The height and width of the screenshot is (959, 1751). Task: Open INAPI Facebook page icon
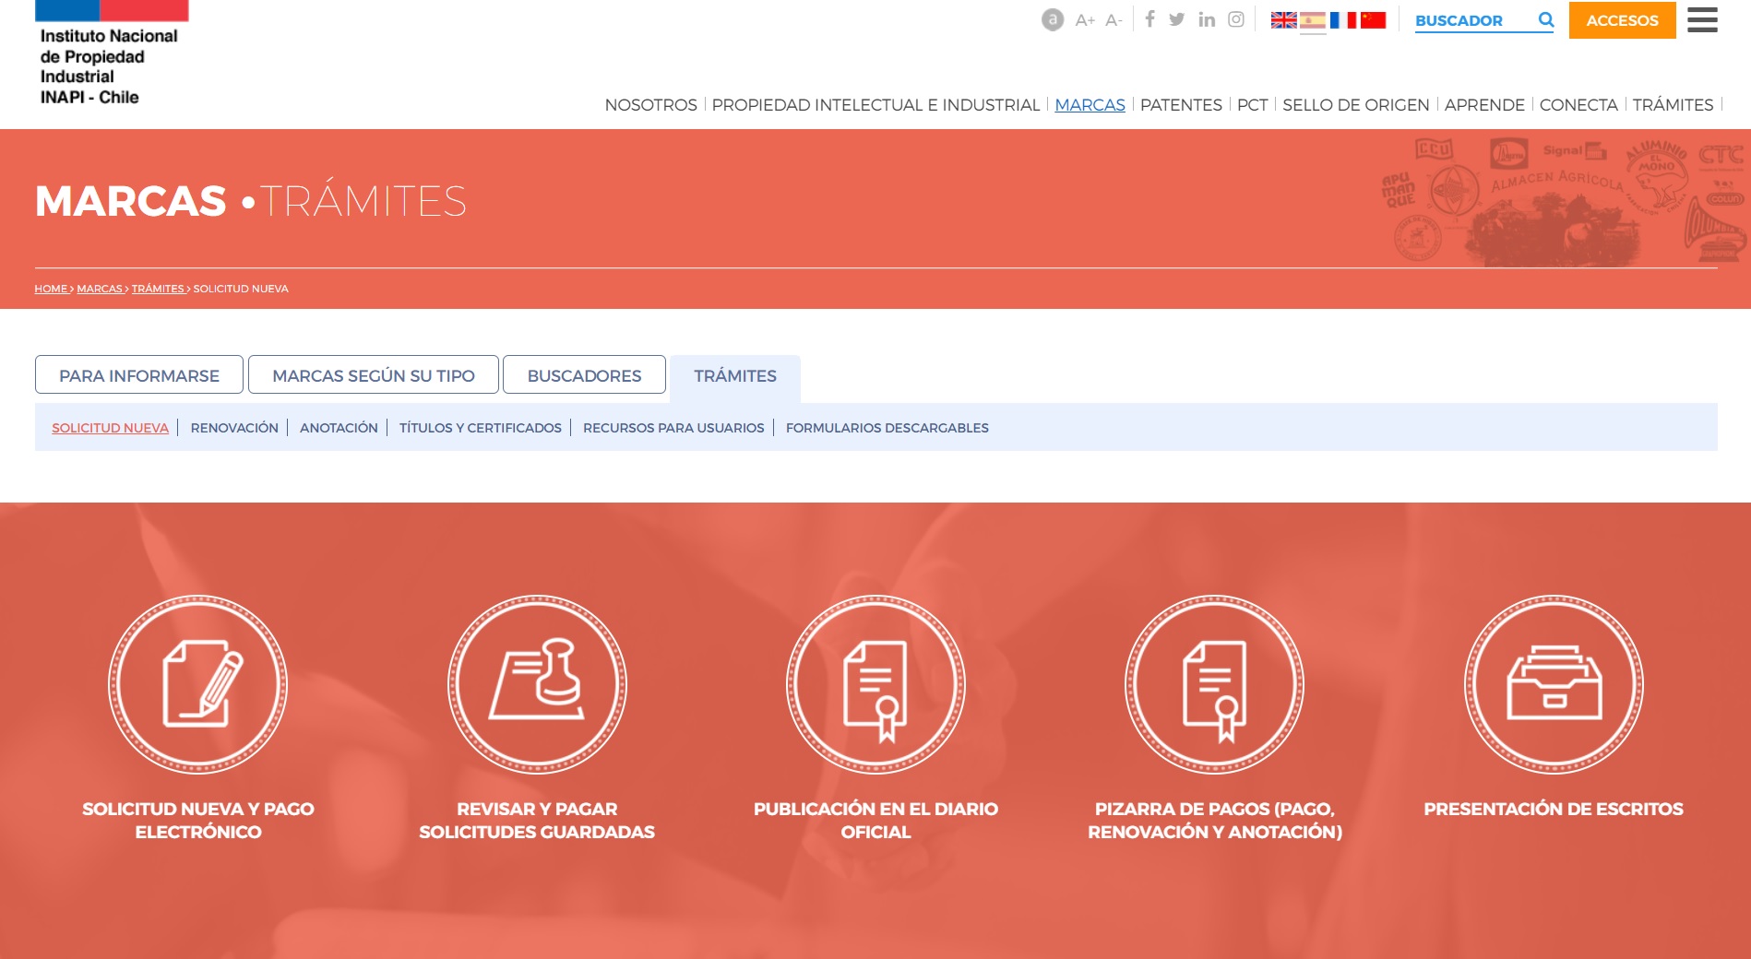point(1149,19)
